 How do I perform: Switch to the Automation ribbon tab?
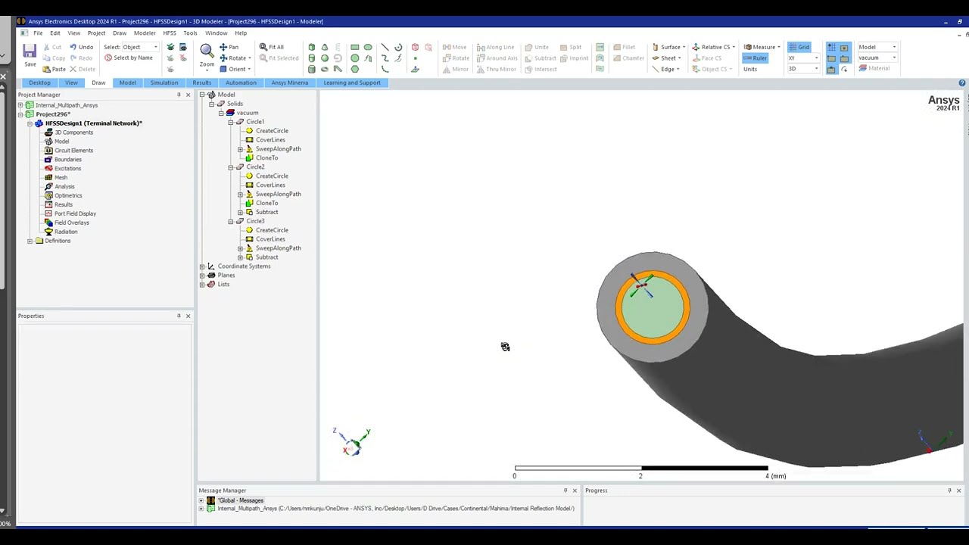coord(241,83)
